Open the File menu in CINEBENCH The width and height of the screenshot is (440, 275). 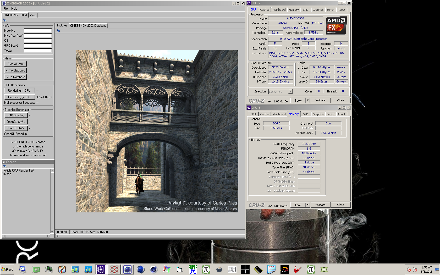(x=5, y=9)
